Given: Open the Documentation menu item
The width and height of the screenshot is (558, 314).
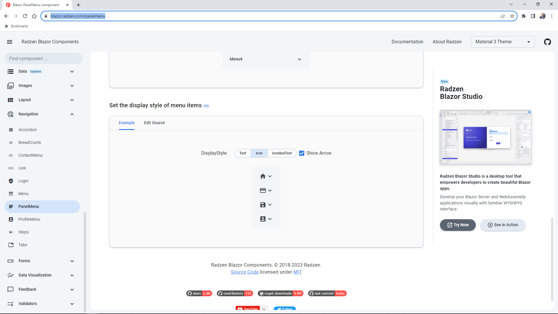Looking at the screenshot, I should click(x=407, y=42).
